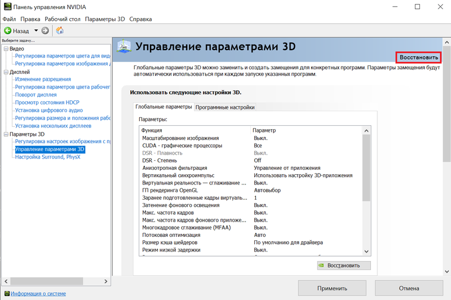This screenshot has width=451, height=300.
Task: Select CUDA - графические процессоры row
Action: click(x=250, y=145)
